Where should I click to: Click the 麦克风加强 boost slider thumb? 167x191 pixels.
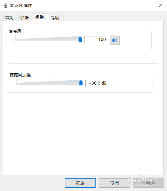[81, 83]
